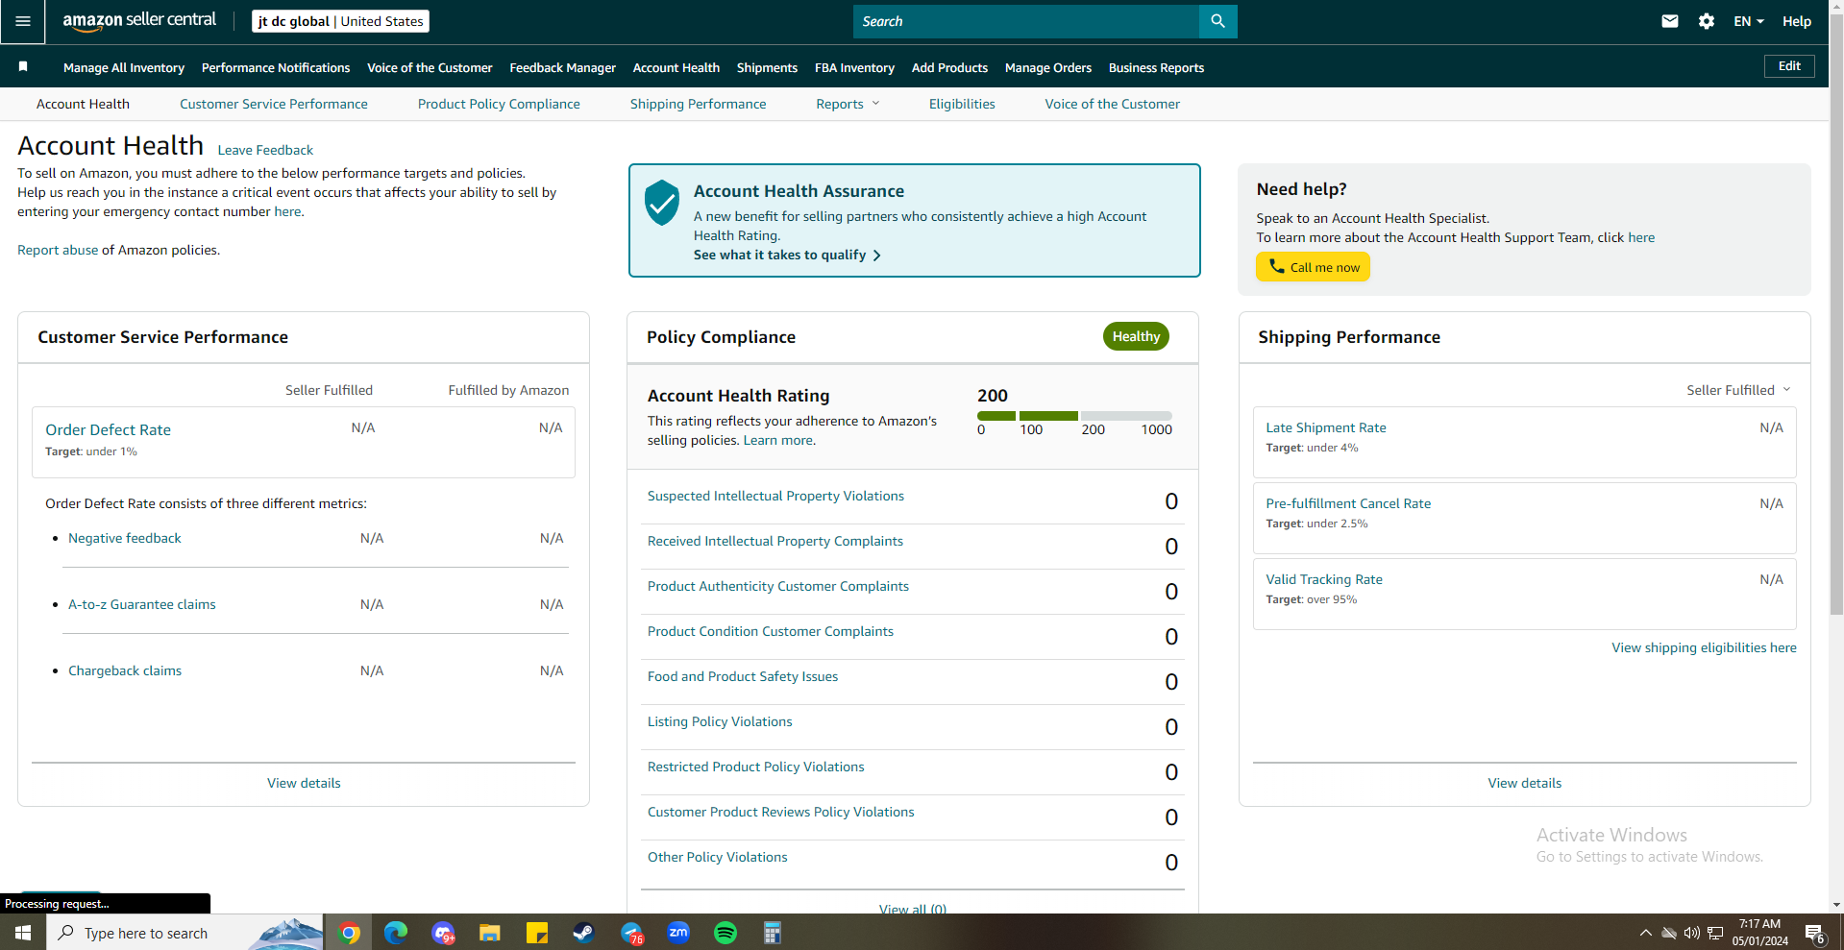The width and height of the screenshot is (1844, 950).
Task: Click the Edit button in favorites bar
Action: pyautogui.click(x=1789, y=66)
